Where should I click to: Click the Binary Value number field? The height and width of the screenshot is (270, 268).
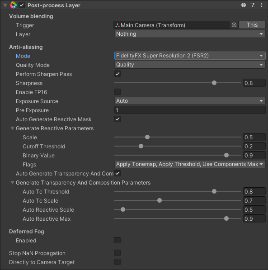[x=254, y=155]
